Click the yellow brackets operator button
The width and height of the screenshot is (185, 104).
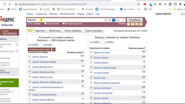click(137, 24)
